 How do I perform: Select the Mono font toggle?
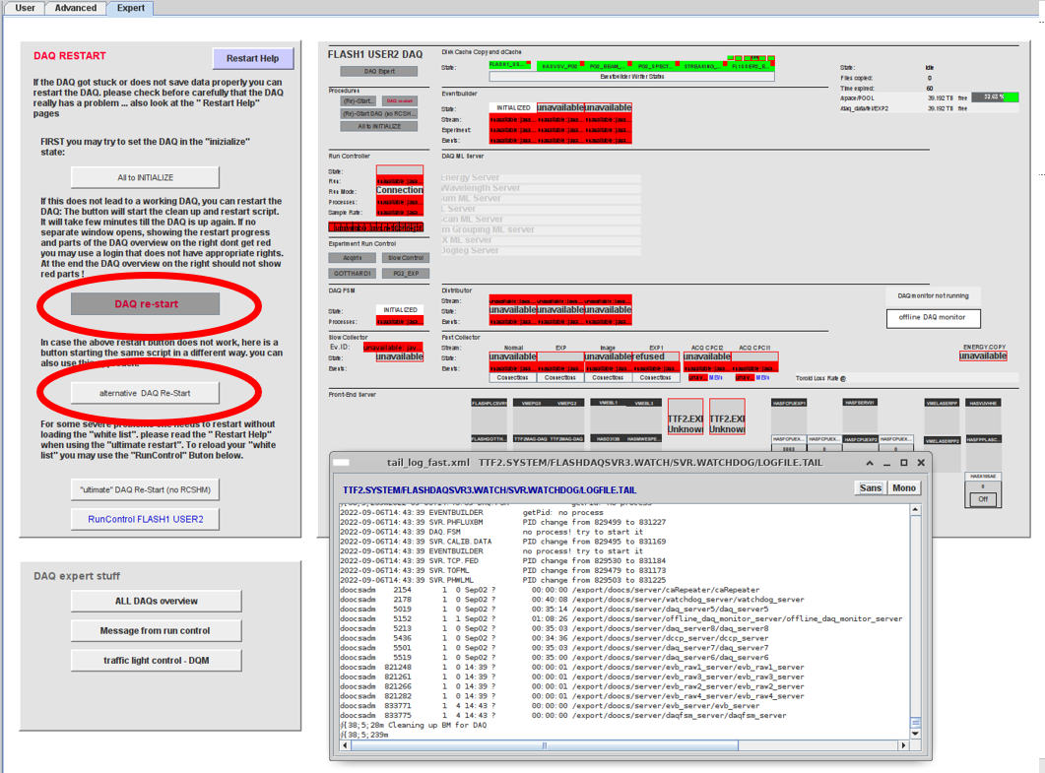click(x=903, y=487)
